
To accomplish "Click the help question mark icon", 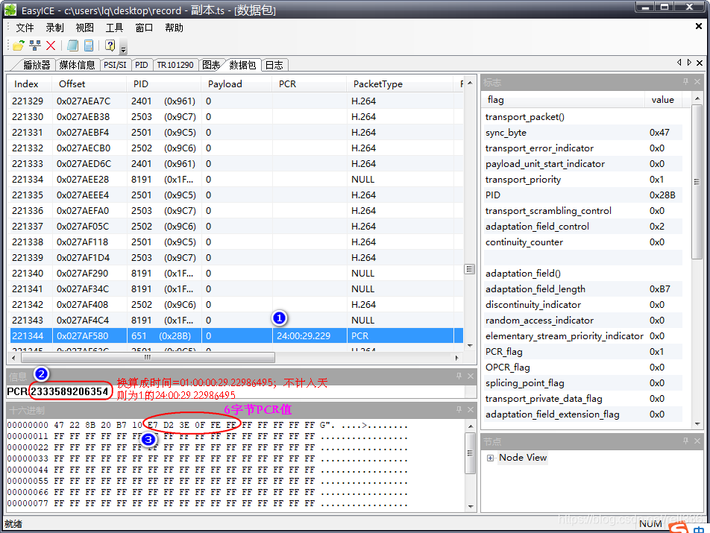I will point(110,45).
